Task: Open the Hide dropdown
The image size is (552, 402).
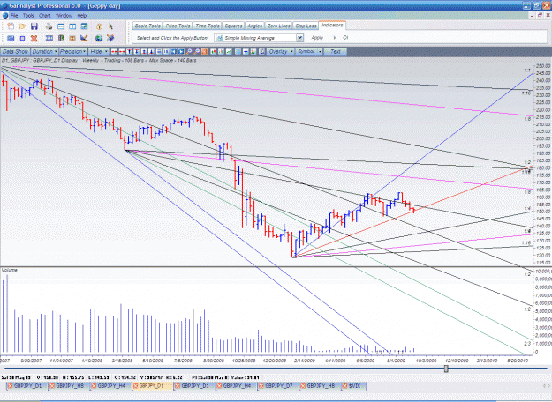Action: (x=99, y=52)
